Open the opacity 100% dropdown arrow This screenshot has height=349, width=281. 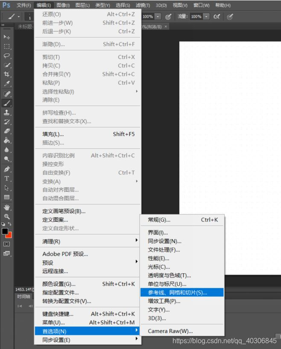tap(158, 17)
